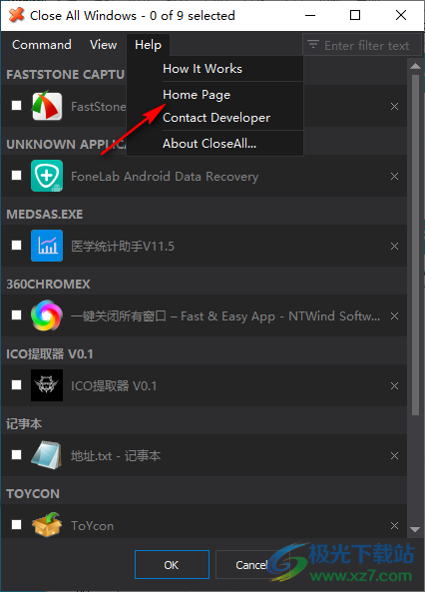Image resolution: width=425 pixels, height=592 pixels.
Task: Focus the Enter filter text field
Action: click(362, 45)
